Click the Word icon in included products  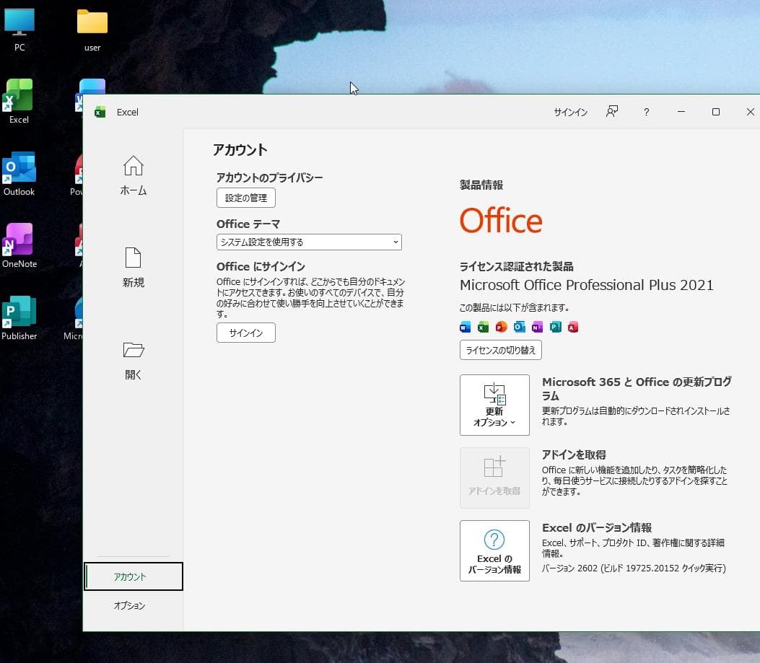pyautogui.click(x=465, y=327)
